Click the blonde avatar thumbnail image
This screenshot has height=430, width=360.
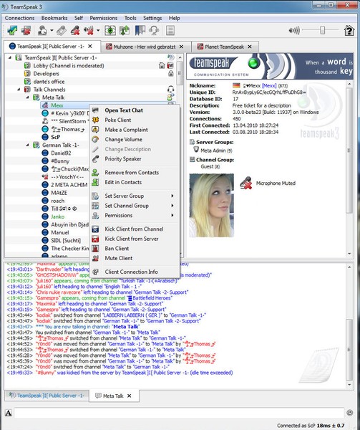(x=212, y=205)
